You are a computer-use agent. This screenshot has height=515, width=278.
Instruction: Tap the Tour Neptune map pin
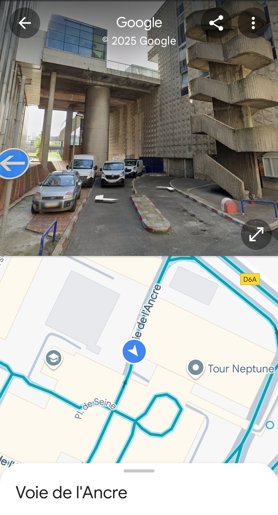click(x=196, y=369)
